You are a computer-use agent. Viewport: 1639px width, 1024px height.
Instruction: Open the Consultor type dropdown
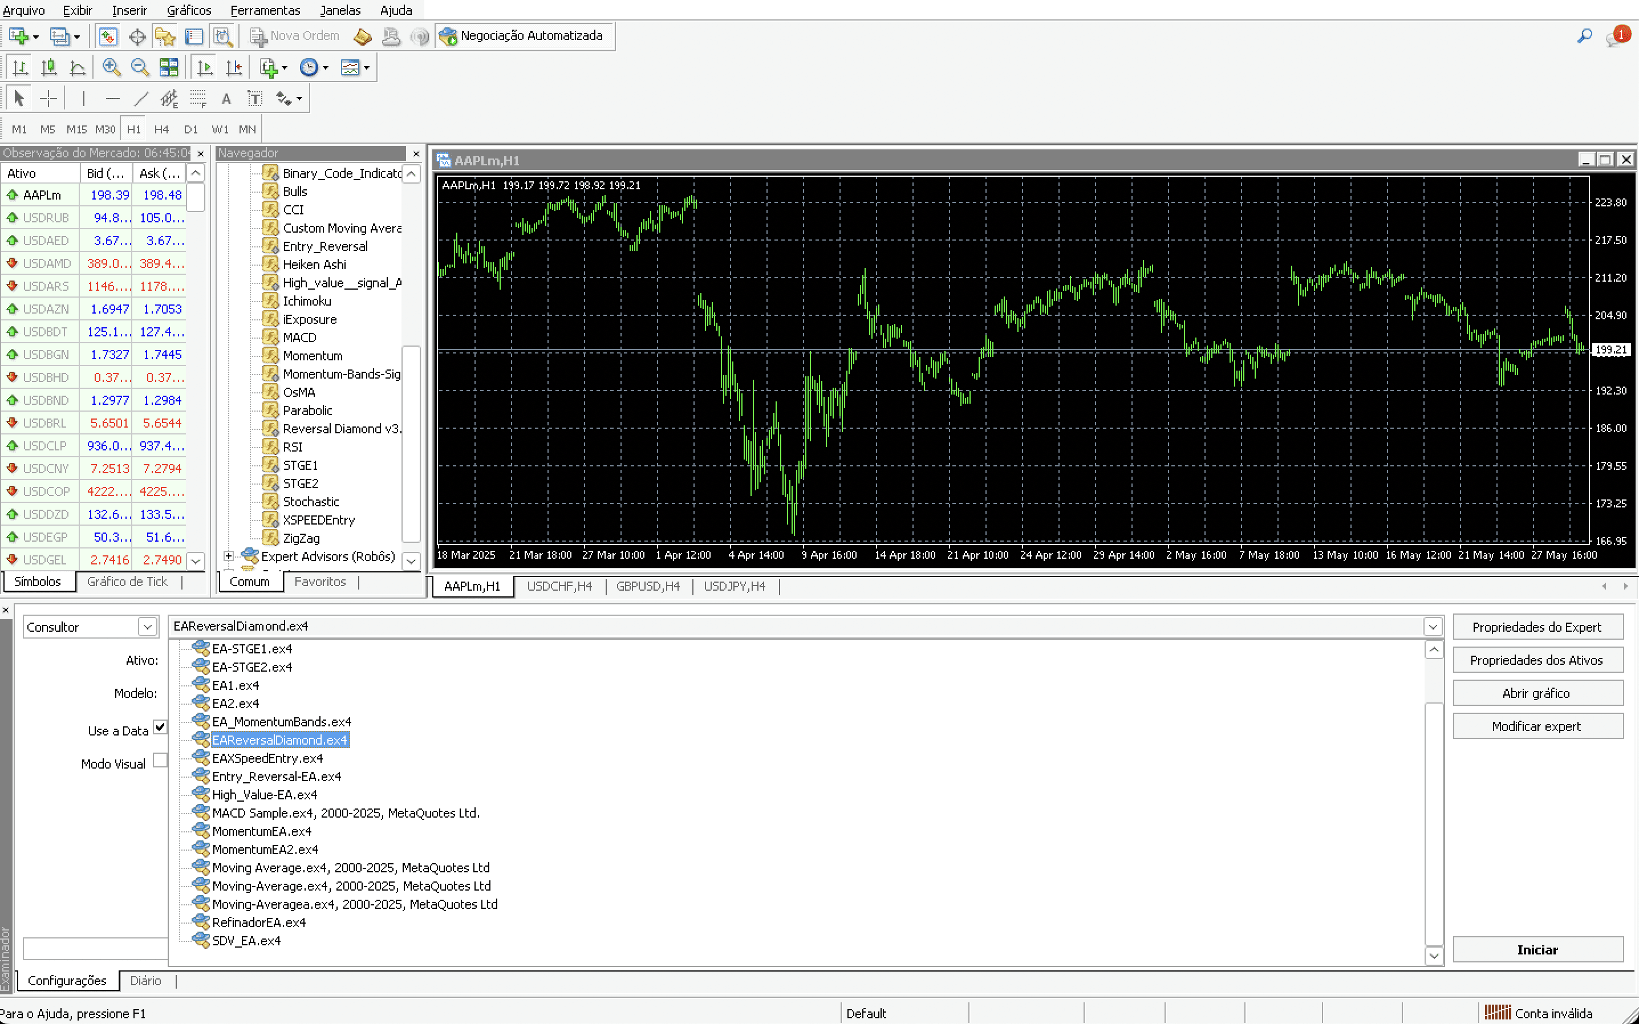point(148,627)
